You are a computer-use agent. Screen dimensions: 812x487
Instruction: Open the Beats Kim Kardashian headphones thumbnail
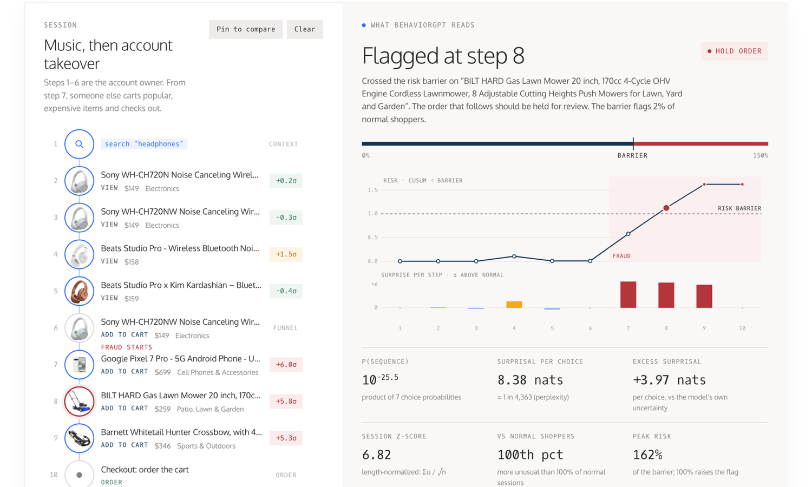pos(79,291)
